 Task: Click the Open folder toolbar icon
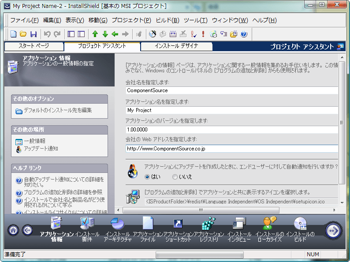click(x=23, y=34)
